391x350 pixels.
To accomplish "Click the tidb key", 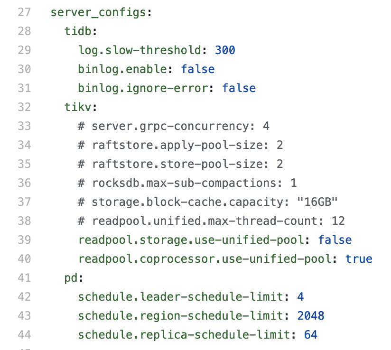I will tap(78, 31).
